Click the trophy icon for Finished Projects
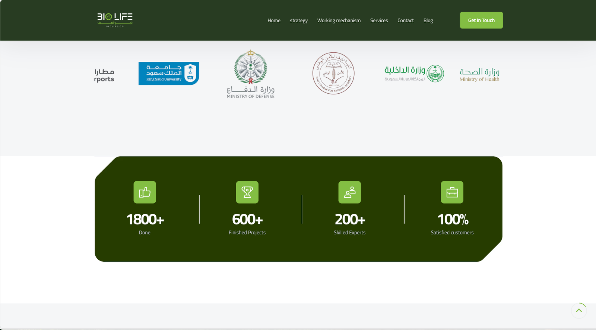 click(x=247, y=192)
